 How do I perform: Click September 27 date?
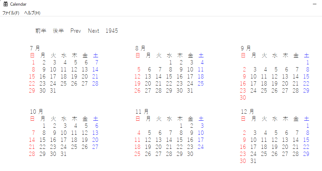click(x=285, y=90)
